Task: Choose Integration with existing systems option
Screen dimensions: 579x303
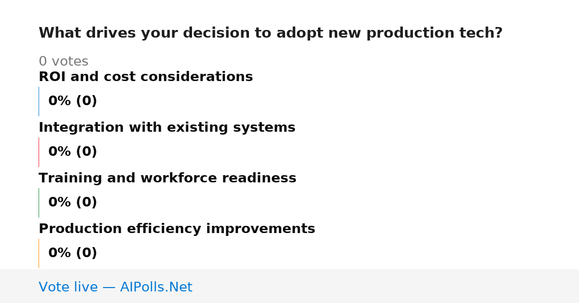Action: click(x=167, y=127)
